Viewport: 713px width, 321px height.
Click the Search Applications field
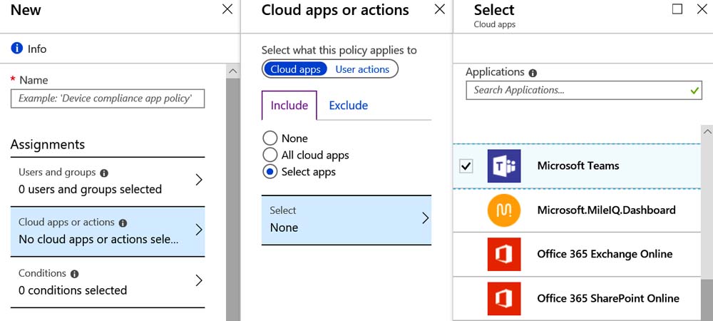(584, 90)
